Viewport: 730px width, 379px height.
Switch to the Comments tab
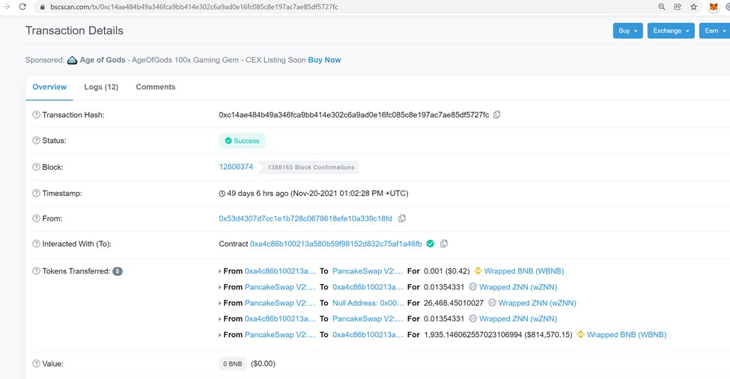156,87
